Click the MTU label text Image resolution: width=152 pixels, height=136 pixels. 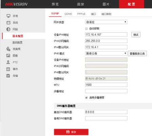click(x=57, y=85)
